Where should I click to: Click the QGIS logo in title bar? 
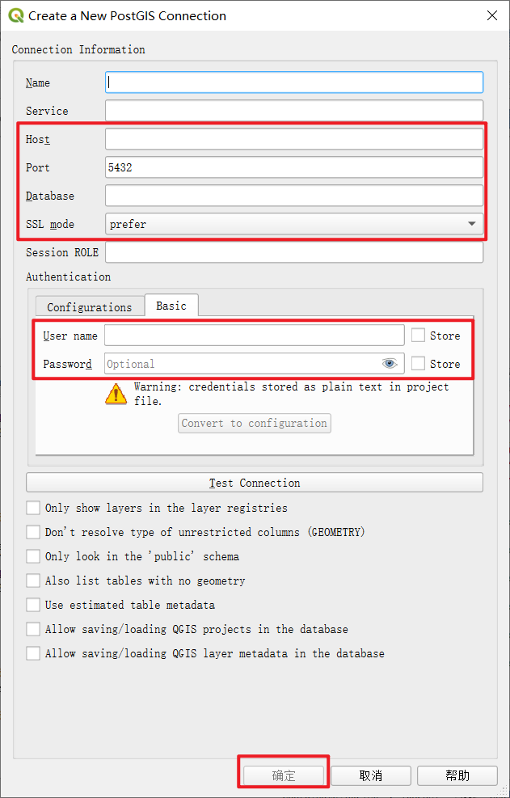(16, 16)
